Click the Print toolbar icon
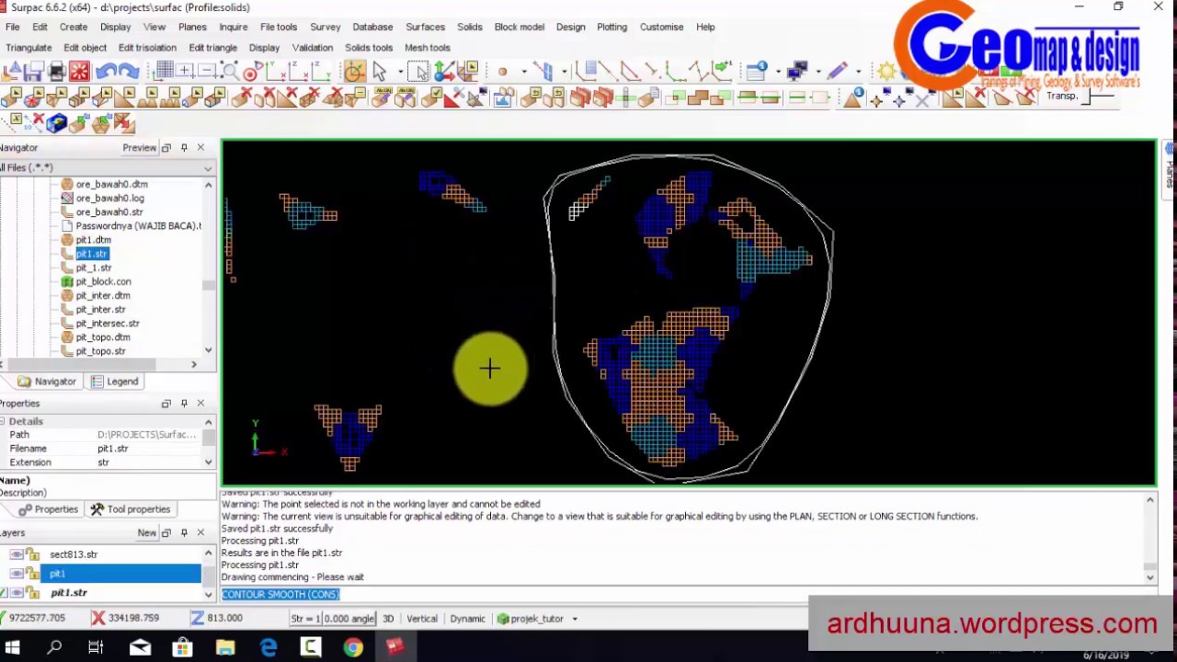Image resolution: width=1177 pixels, height=662 pixels. pos(57,71)
